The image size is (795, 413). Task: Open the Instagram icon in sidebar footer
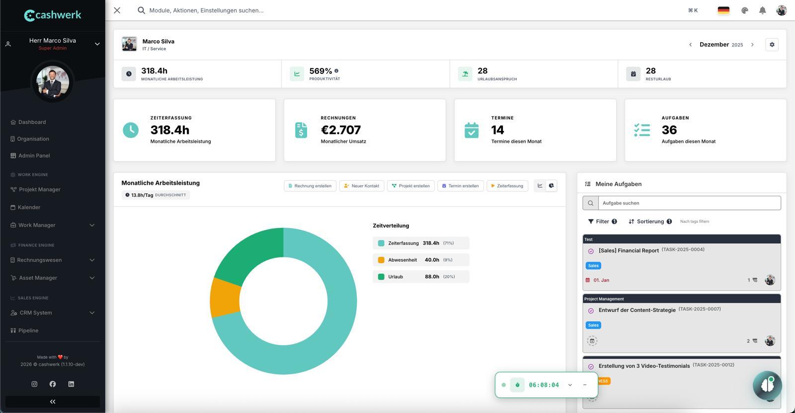[34, 384]
